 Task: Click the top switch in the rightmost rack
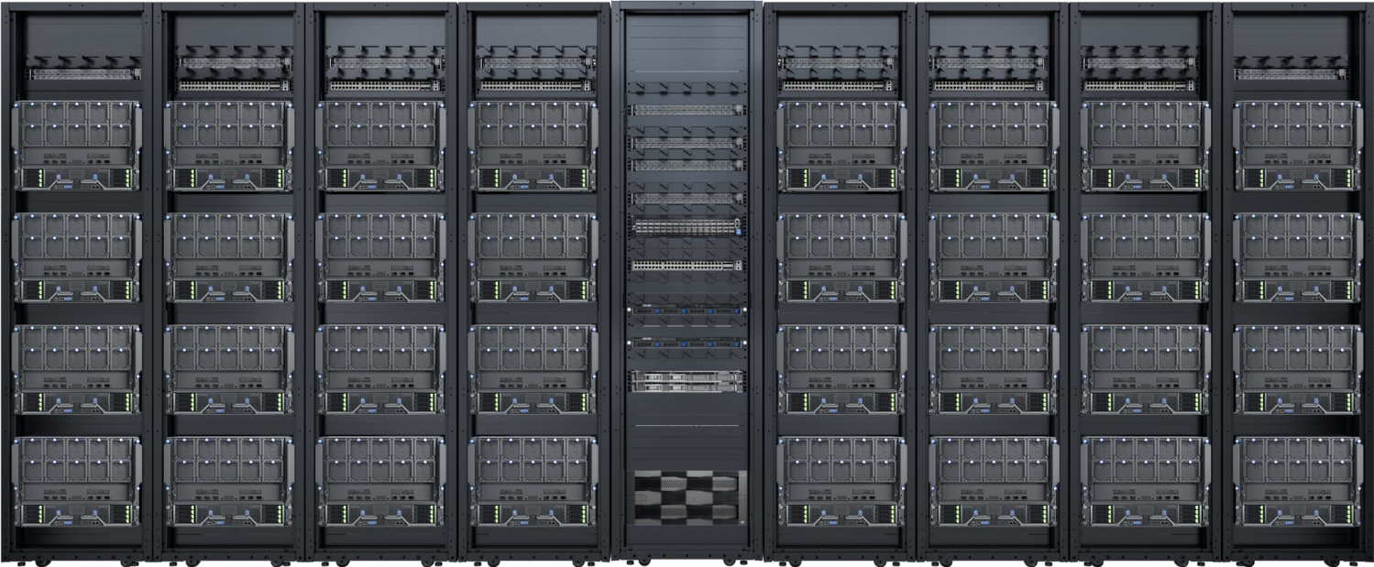pyautogui.click(x=1291, y=73)
